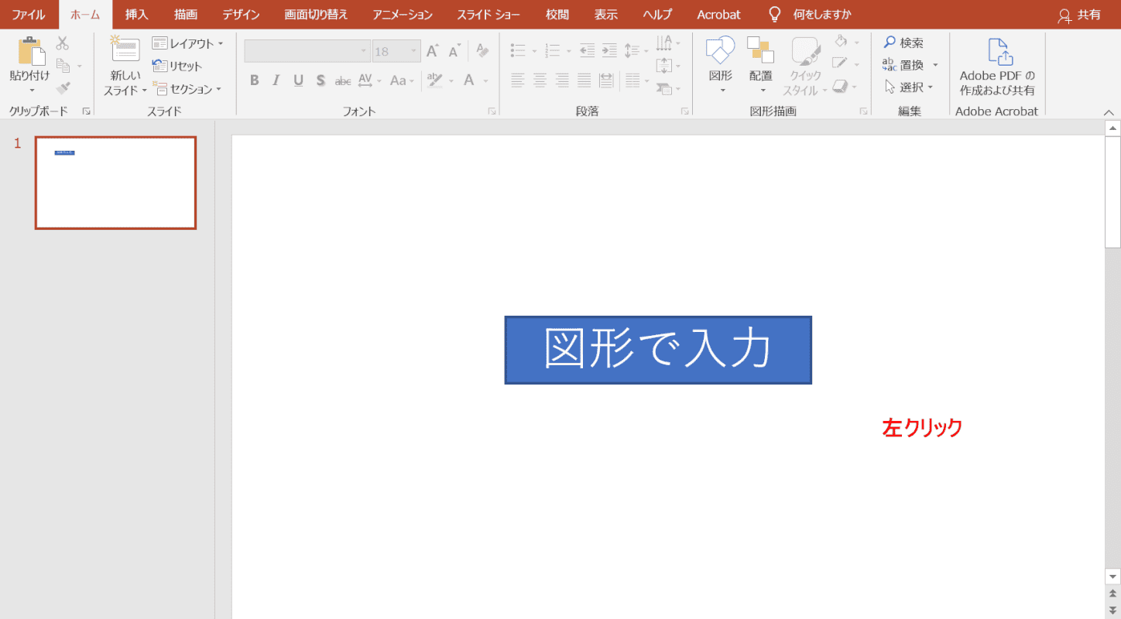Click the lightbulb tell-me icon
Screen dimensions: 1121x619
click(x=774, y=14)
